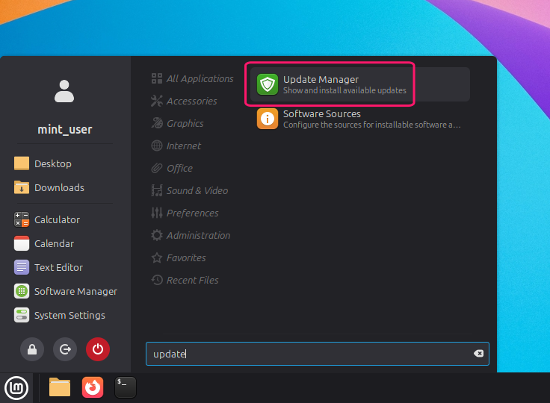Click the Calculator label in the sidebar

(58, 219)
